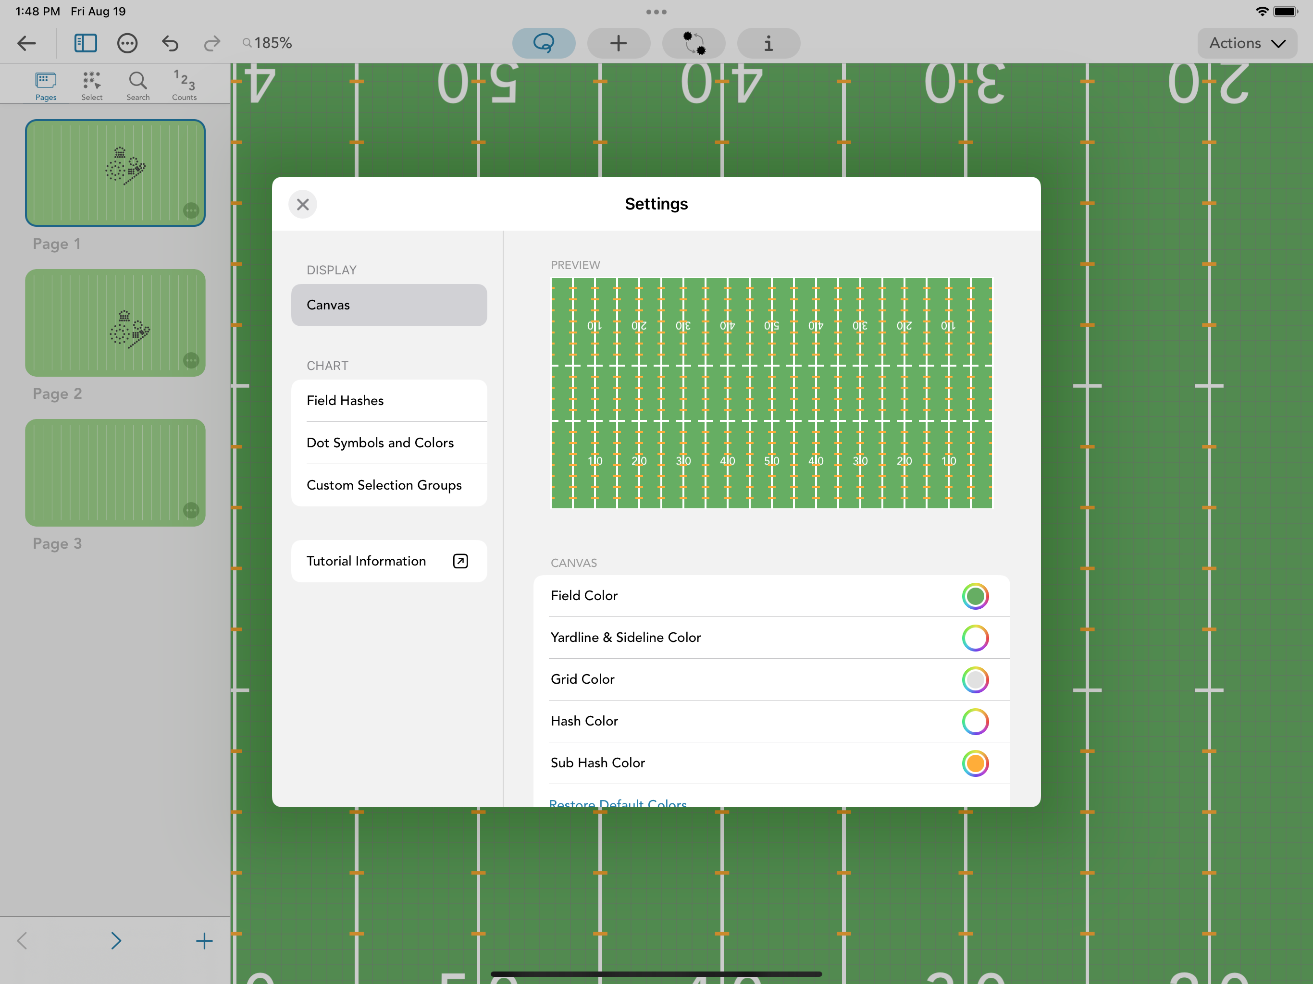Open Page 2 ellipsis options icon
This screenshot has height=984, width=1313.
190,360
